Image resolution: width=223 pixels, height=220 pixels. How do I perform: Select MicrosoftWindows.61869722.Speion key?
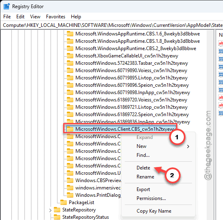pyautogui.click(x=132, y=114)
